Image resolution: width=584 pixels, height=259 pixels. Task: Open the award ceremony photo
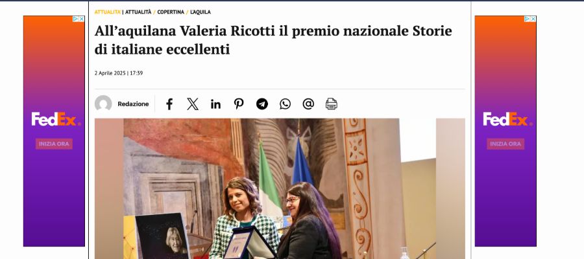[280, 189]
